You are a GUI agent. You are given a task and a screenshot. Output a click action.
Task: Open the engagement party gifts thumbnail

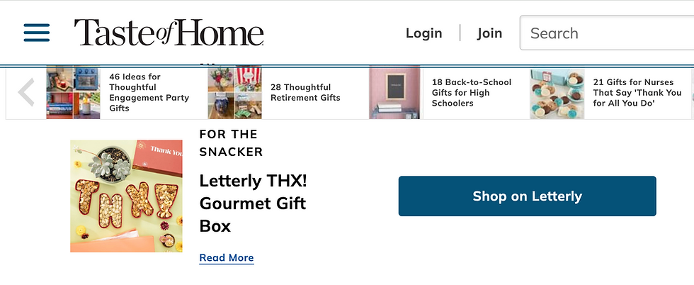[73, 93]
